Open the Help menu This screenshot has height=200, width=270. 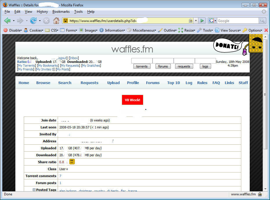tap(91, 12)
